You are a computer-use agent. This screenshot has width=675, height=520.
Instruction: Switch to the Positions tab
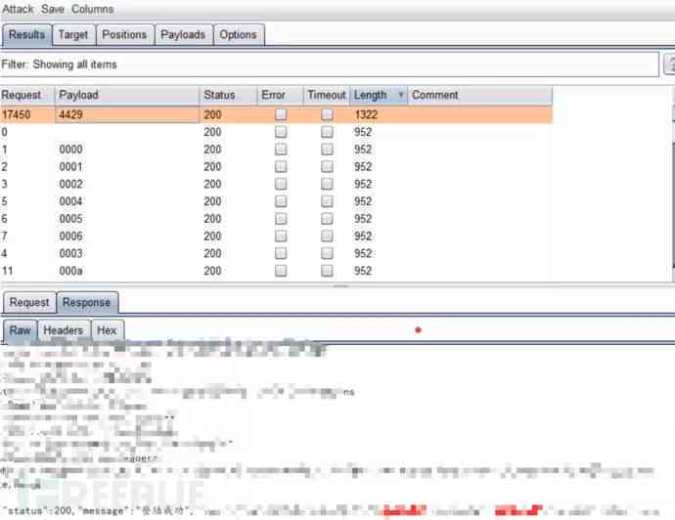pos(124,34)
